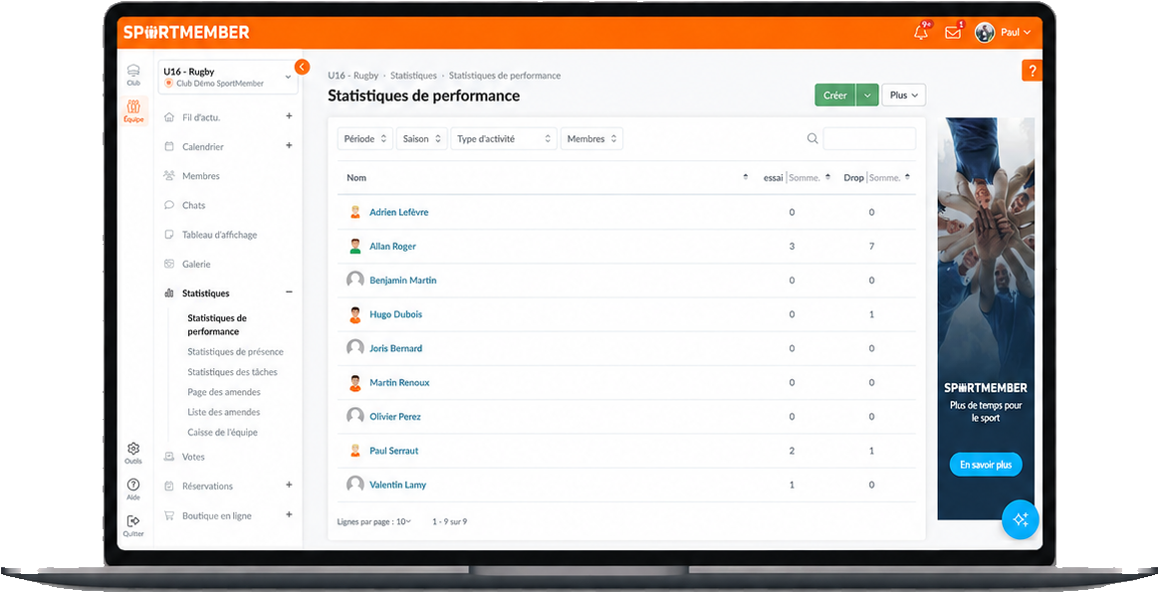
Task: Focus the table search input field
Action: (x=869, y=138)
